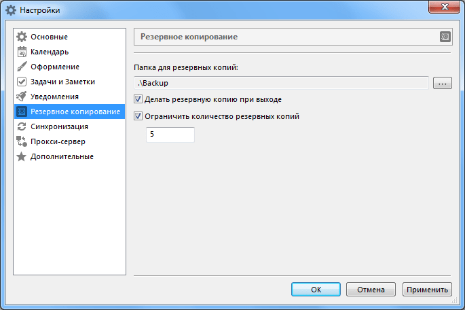Uncheck 'Ограничить количество резервных копий'
The height and width of the screenshot is (310, 465).
coord(138,116)
